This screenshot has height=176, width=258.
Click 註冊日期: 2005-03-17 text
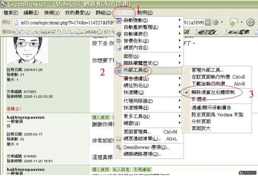(25, 134)
